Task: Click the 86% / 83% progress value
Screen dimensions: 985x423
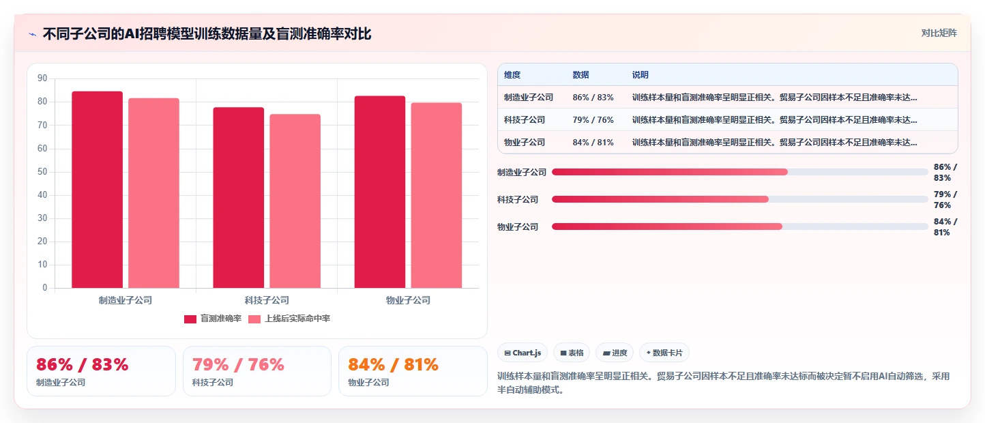Action: tap(945, 172)
